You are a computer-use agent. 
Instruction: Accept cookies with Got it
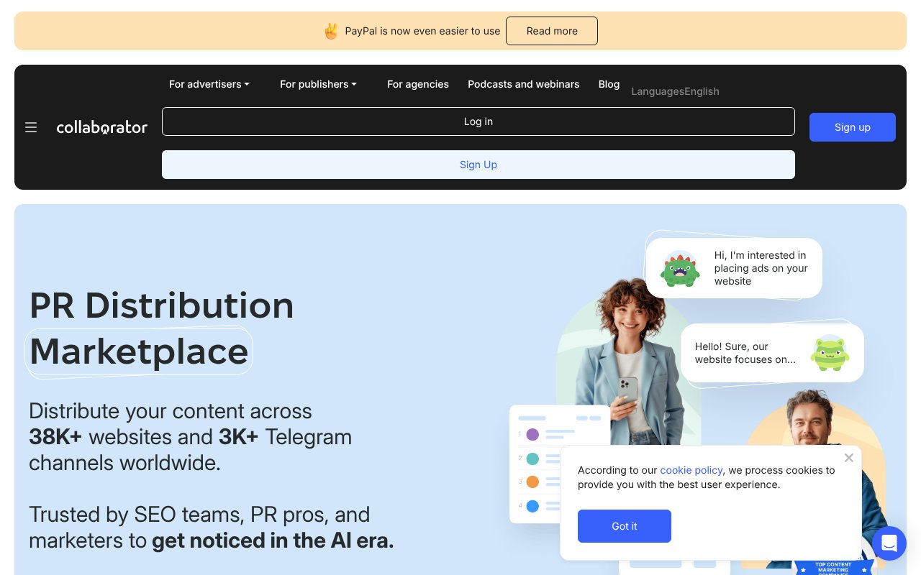coord(625,526)
